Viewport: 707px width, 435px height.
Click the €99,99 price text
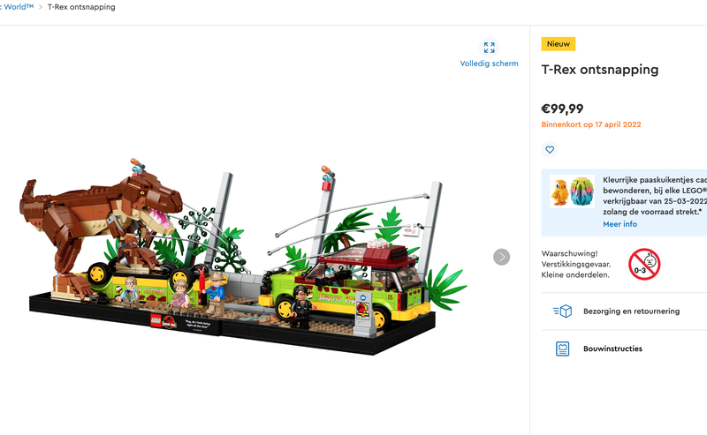pyautogui.click(x=562, y=109)
